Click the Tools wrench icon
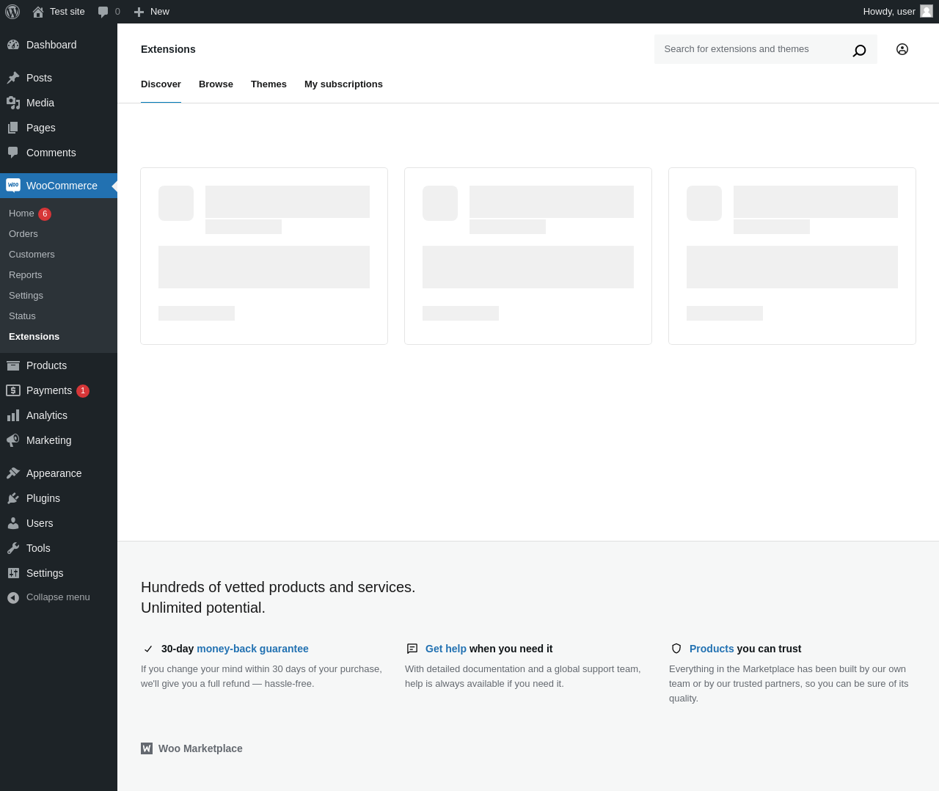The width and height of the screenshot is (939, 791). click(x=13, y=548)
